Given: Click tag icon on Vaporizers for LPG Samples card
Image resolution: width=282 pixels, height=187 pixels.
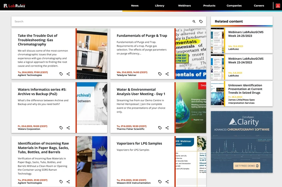Looking at the screenshot, I should [160, 181].
